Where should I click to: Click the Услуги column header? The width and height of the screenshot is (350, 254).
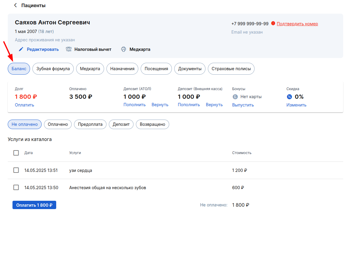point(75,153)
